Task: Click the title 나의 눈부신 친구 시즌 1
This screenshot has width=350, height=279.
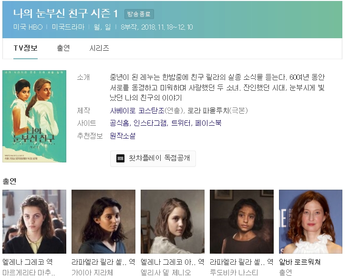Action: [66, 13]
